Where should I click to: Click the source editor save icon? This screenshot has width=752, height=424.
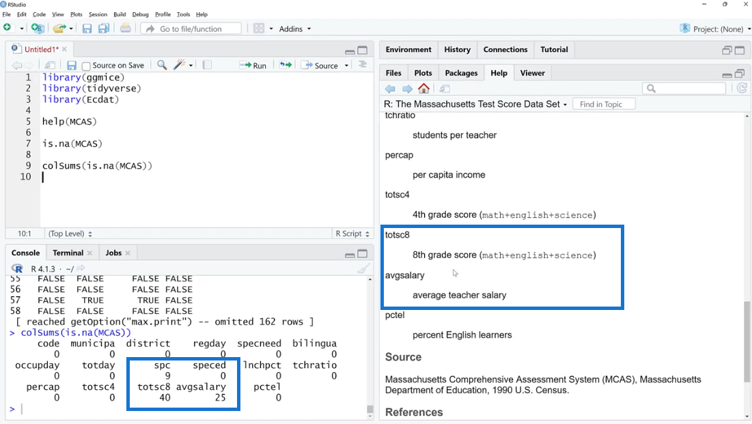point(72,66)
